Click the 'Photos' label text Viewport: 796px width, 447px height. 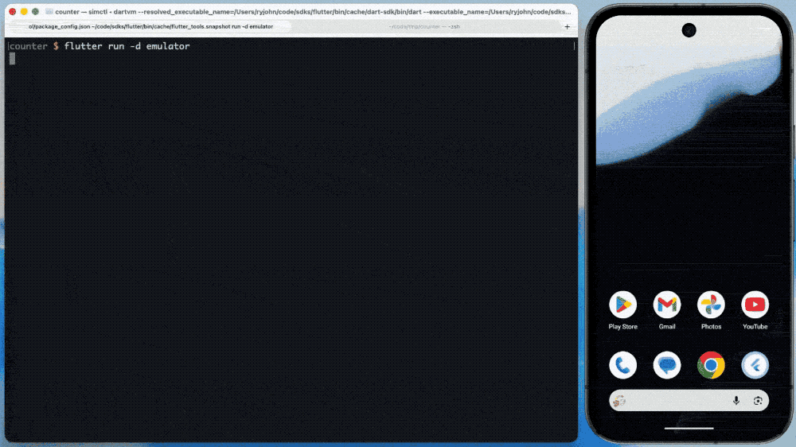click(711, 327)
